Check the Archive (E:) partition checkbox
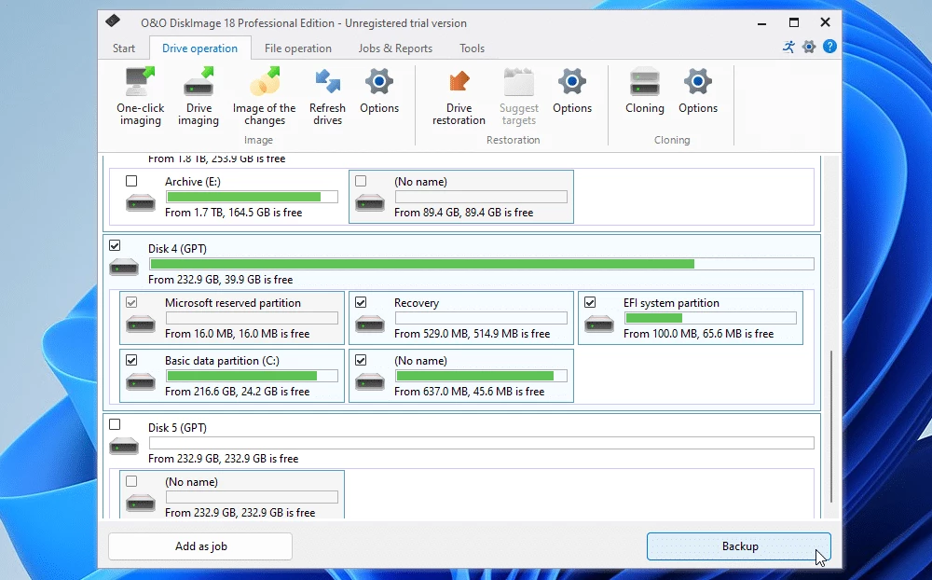 (x=131, y=181)
